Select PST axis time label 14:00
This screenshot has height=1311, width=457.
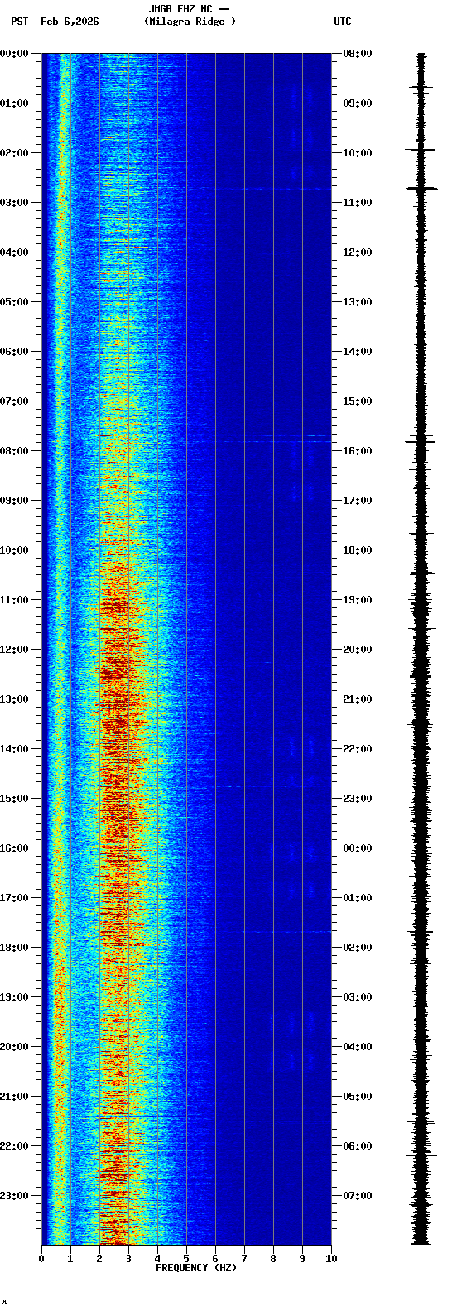click(x=14, y=749)
